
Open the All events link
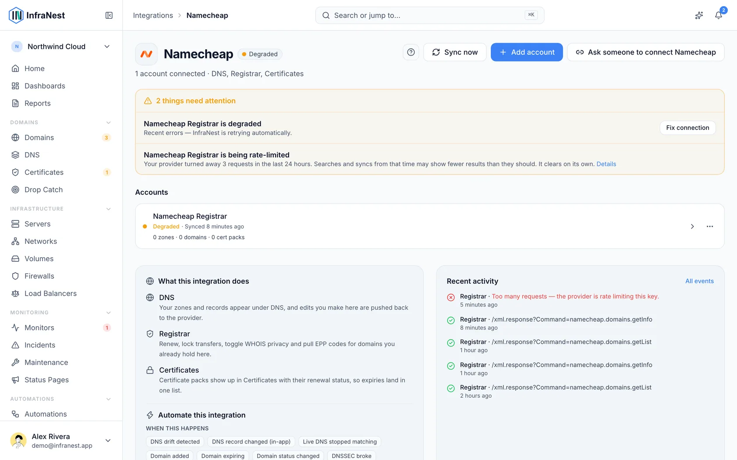(x=699, y=281)
